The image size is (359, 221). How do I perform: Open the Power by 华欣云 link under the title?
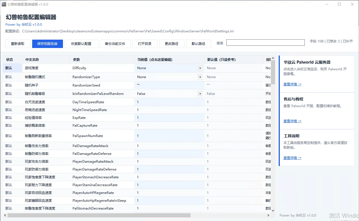(x=24, y=25)
